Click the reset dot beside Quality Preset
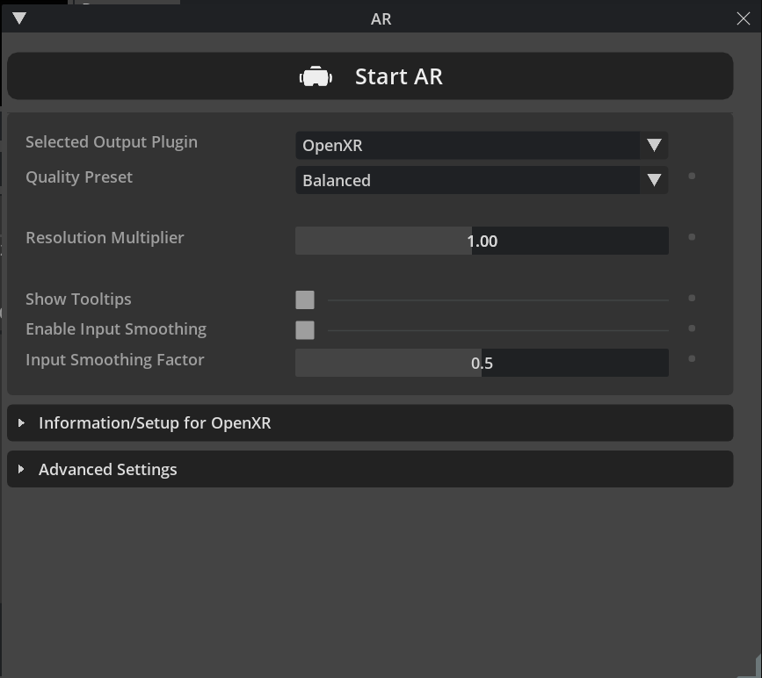Viewport: 762px width, 678px height. (692, 176)
